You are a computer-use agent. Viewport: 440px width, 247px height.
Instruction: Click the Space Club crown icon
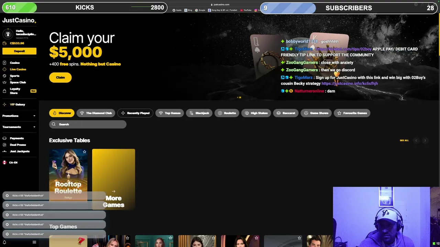pos(4,82)
